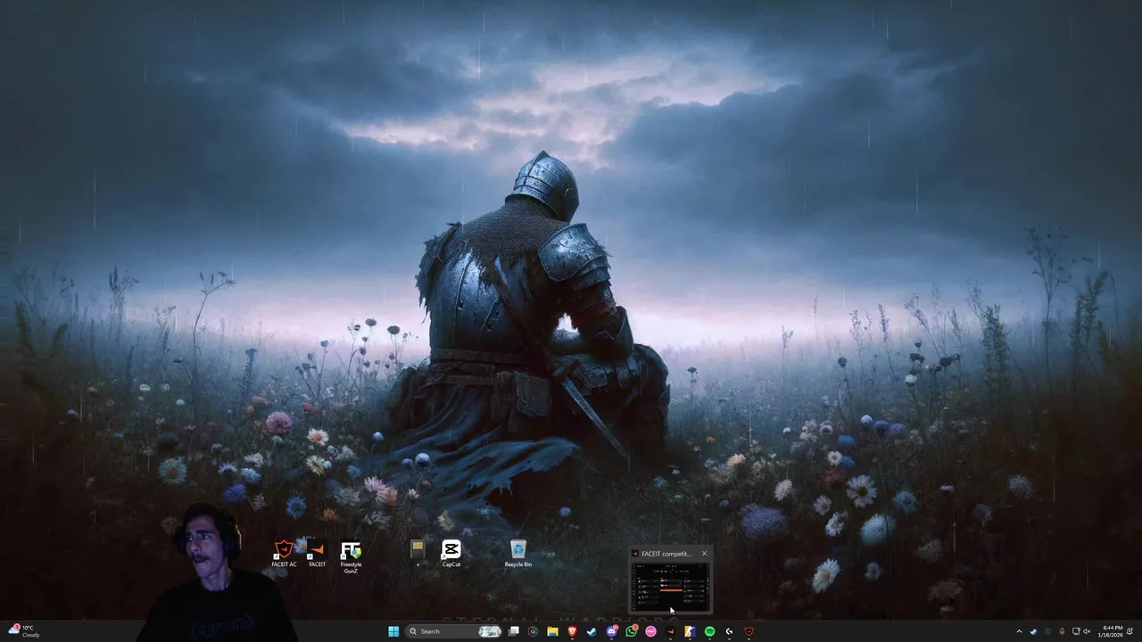Open Task View on the taskbar

click(x=514, y=631)
